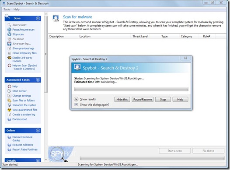This screenshot has width=230, height=170.
Task: Toggle the Show this dialog again checkbox
Action: (76, 104)
